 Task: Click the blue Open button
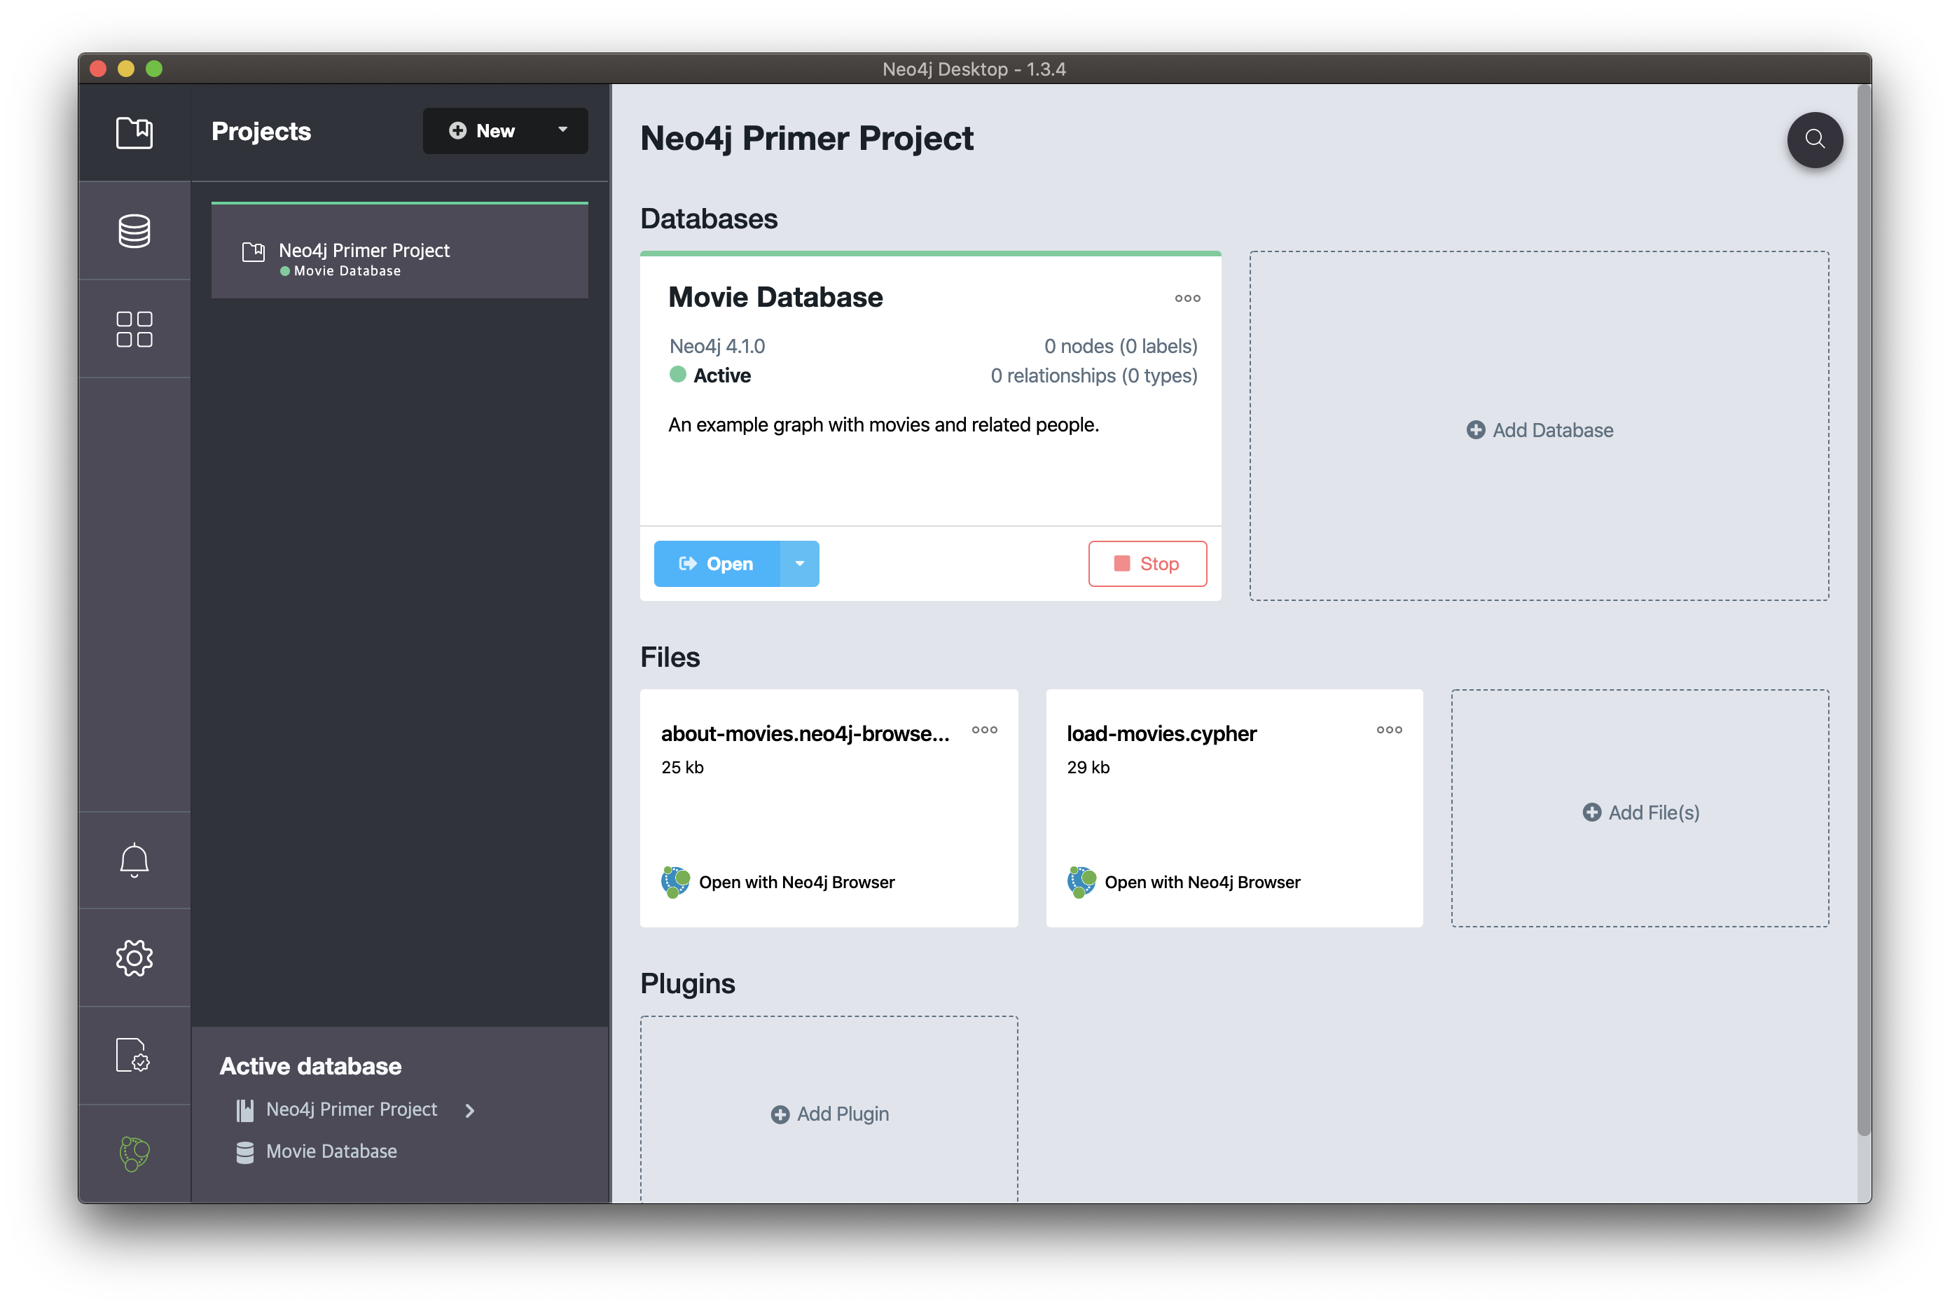pyautogui.click(x=717, y=563)
